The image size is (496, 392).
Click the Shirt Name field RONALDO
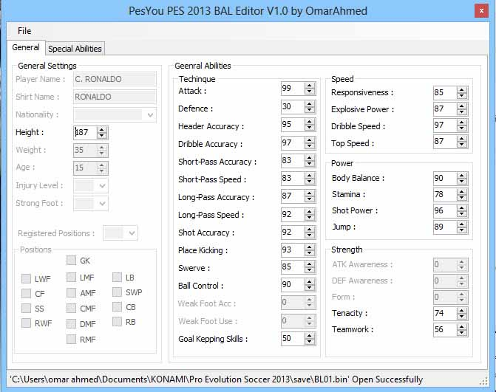point(115,97)
